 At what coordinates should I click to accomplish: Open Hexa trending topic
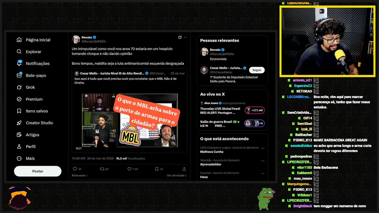204,177
